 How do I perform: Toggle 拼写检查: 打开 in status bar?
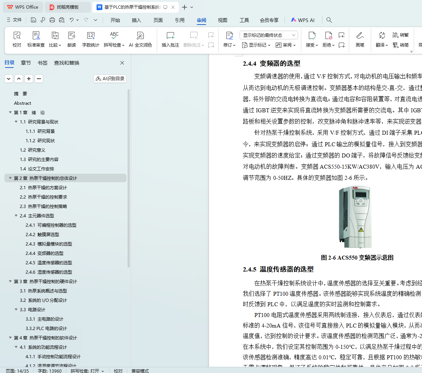87,371
